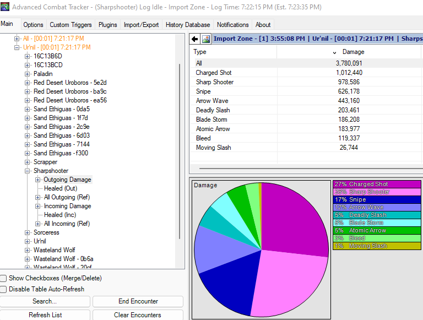Open the Import/Export tab
The image size is (423, 320).
pyautogui.click(x=141, y=25)
